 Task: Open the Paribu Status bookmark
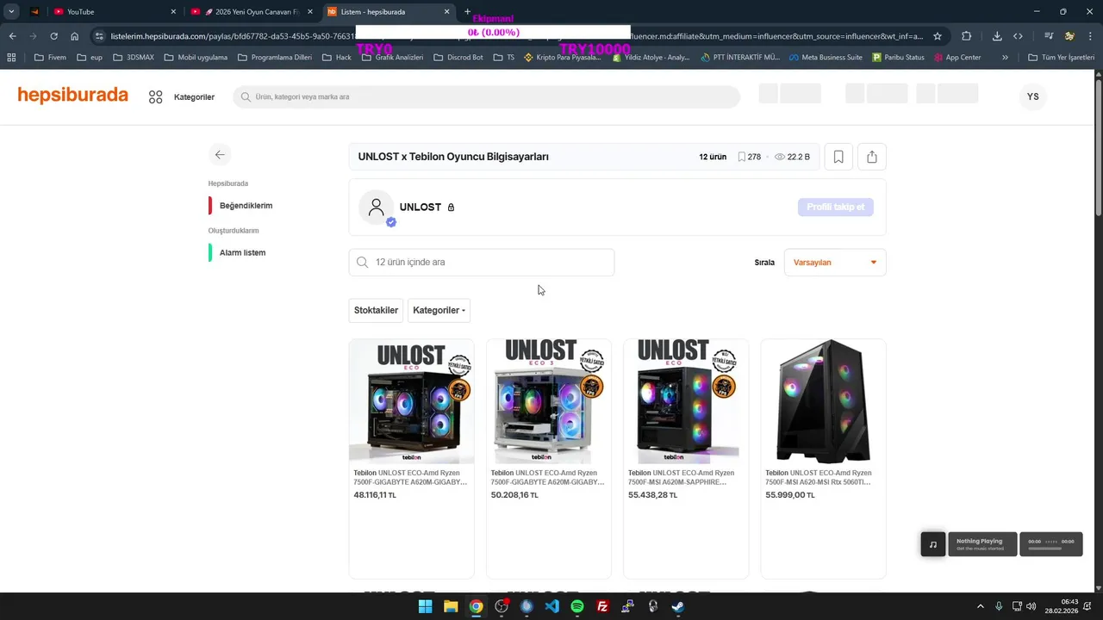point(898,58)
